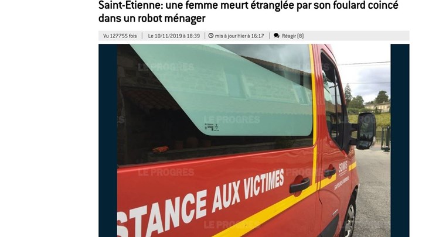The image size is (422, 237).
Task: Click the article headline about Saint-Etienne
Action: 248,12
